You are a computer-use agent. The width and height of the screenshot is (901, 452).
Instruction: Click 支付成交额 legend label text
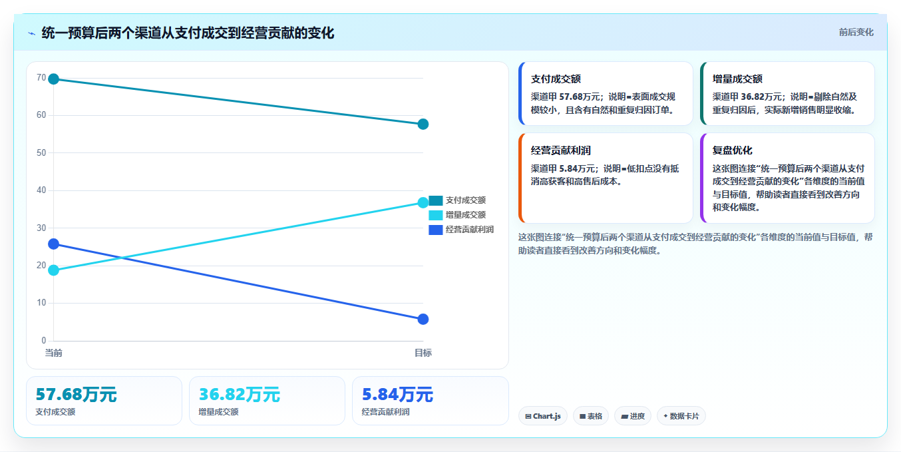coord(465,200)
